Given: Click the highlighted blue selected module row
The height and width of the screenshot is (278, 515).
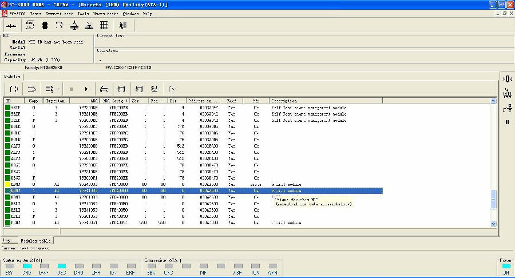Looking at the screenshot, I should tap(193, 190).
